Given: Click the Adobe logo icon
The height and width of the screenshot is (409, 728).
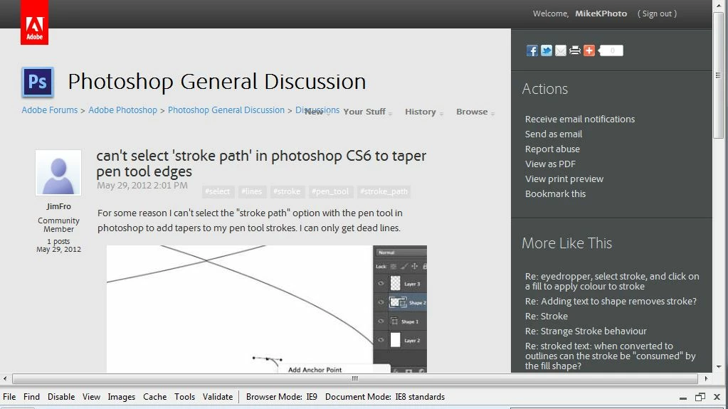Looking at the screenshot, I should coord(34,22).
